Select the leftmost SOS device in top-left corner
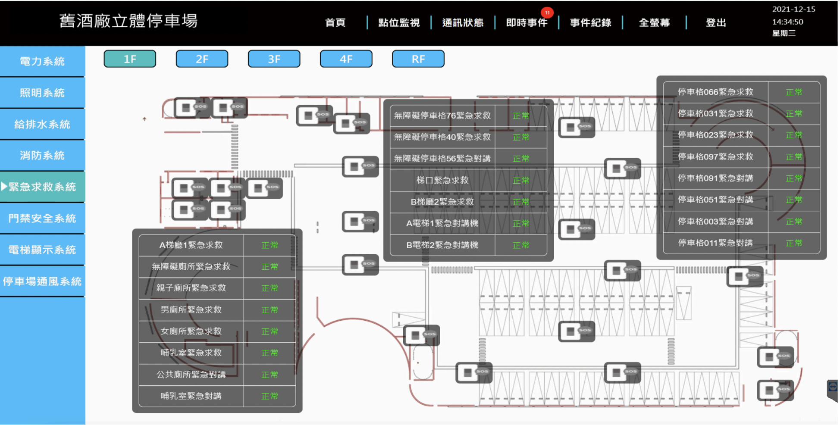This screenshot has width=840, height=425. tap(192, 107)
